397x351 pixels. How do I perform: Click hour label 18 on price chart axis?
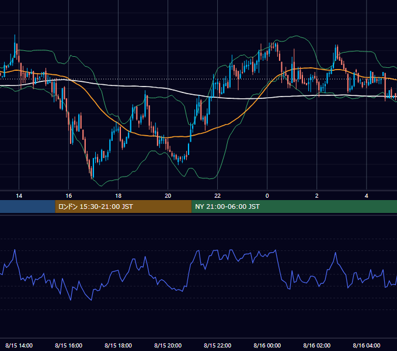tap(119, 196)
